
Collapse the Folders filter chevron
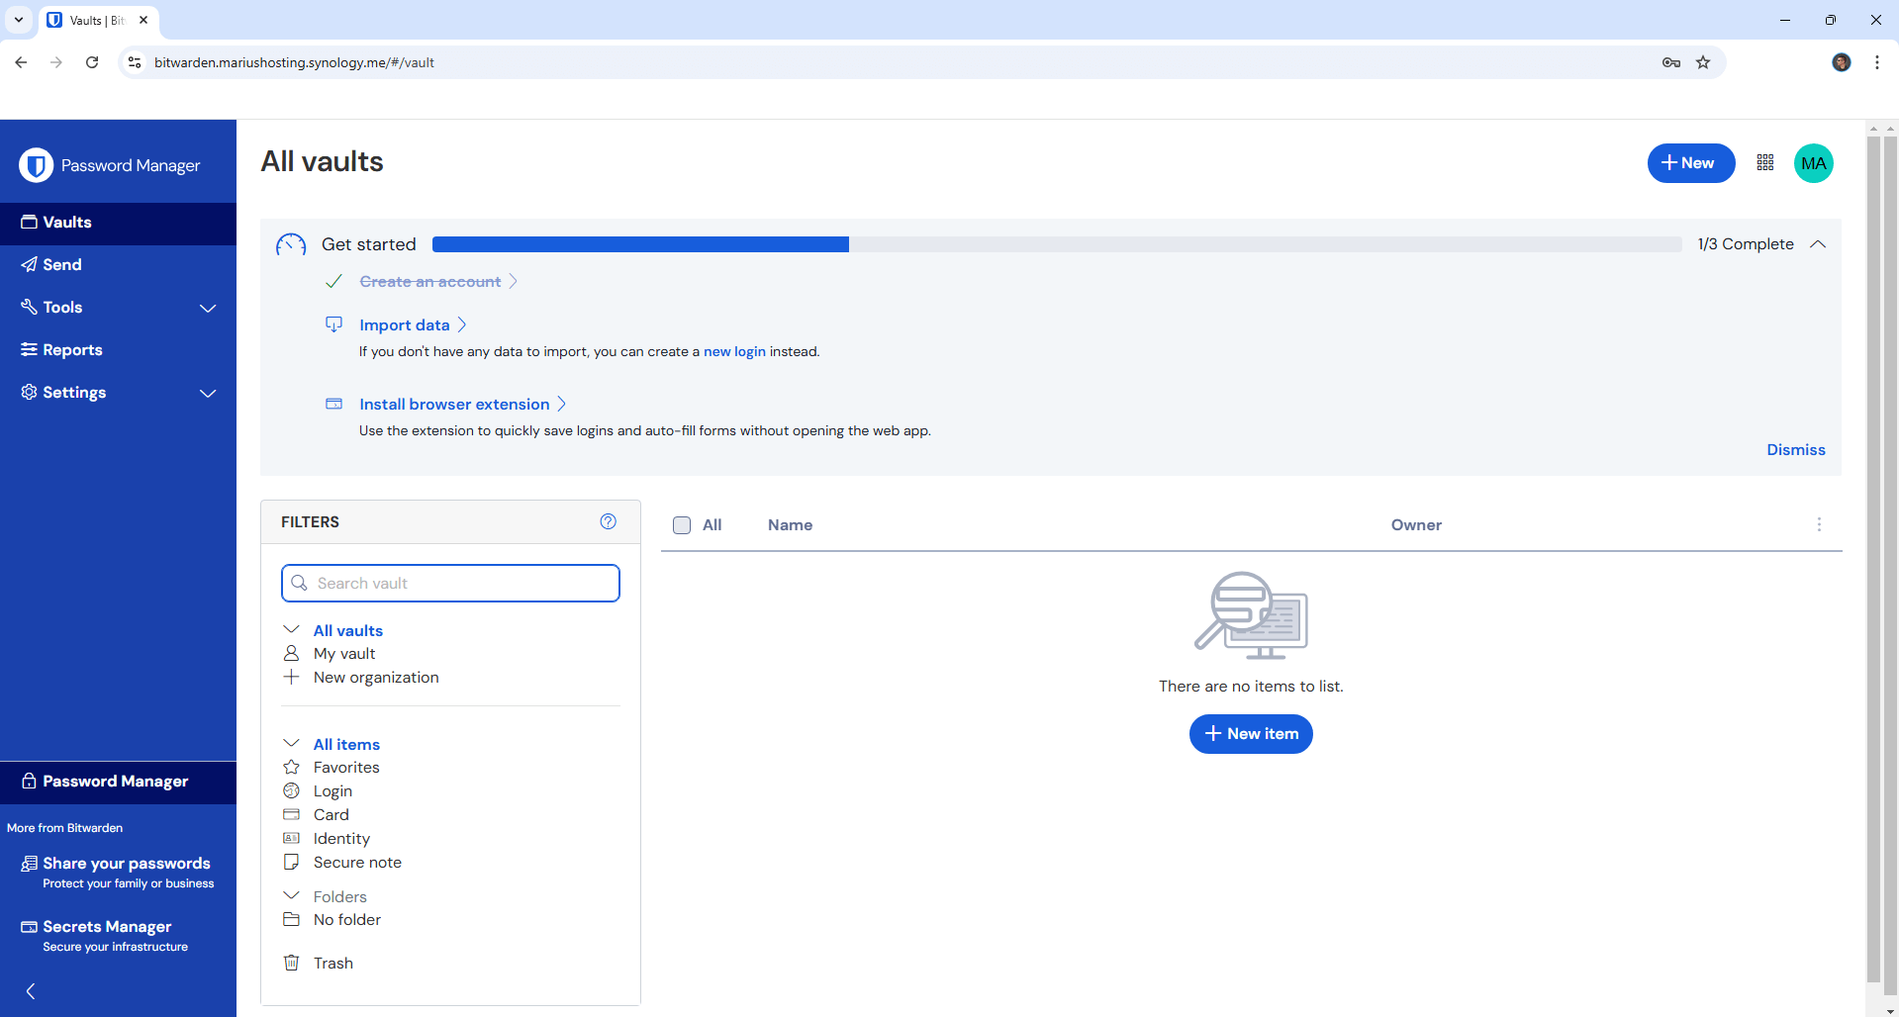291,895
